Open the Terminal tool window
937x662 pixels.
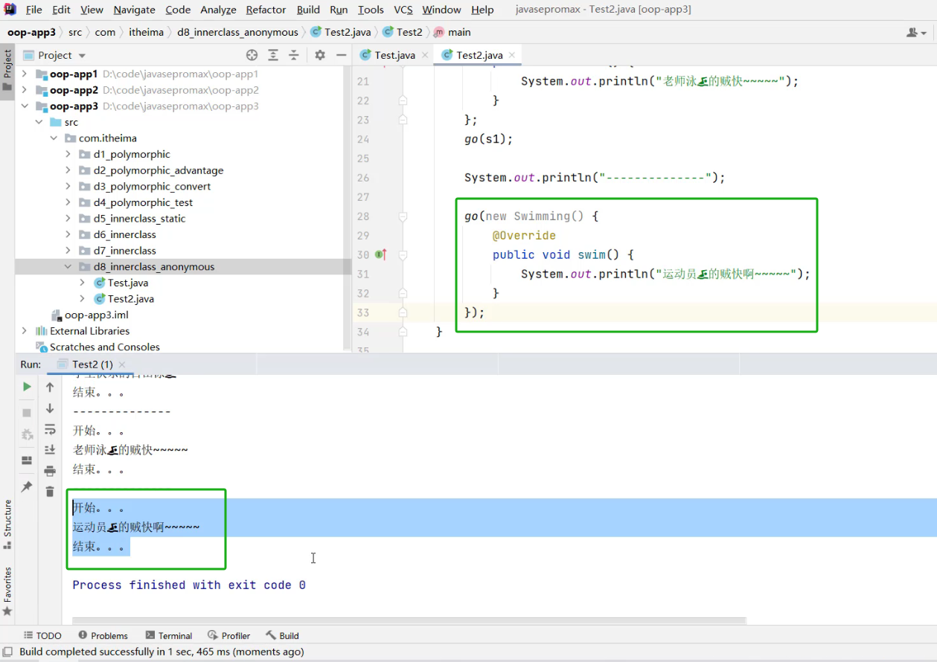tap(169, 636)
